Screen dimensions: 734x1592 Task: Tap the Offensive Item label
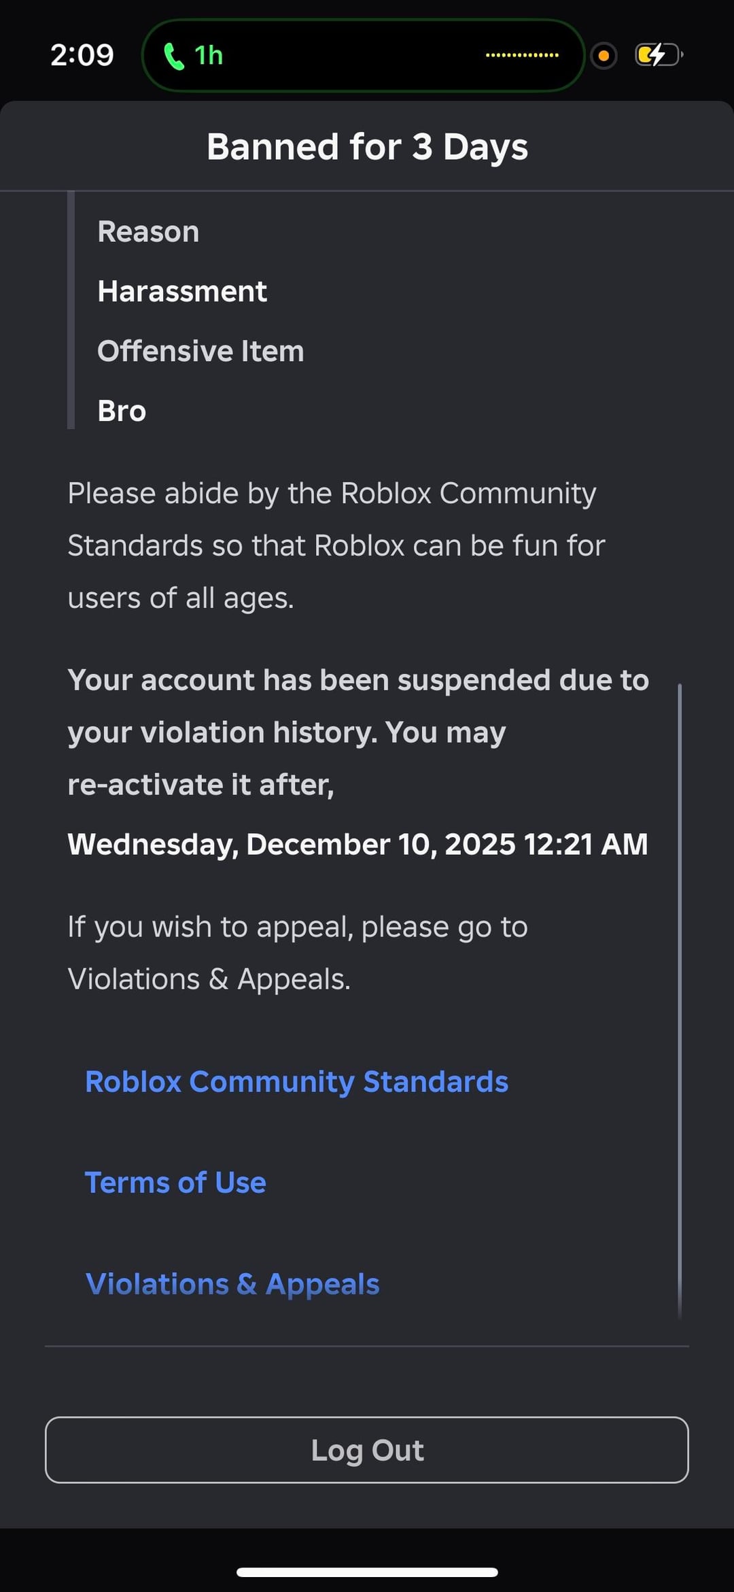point(200,352)
